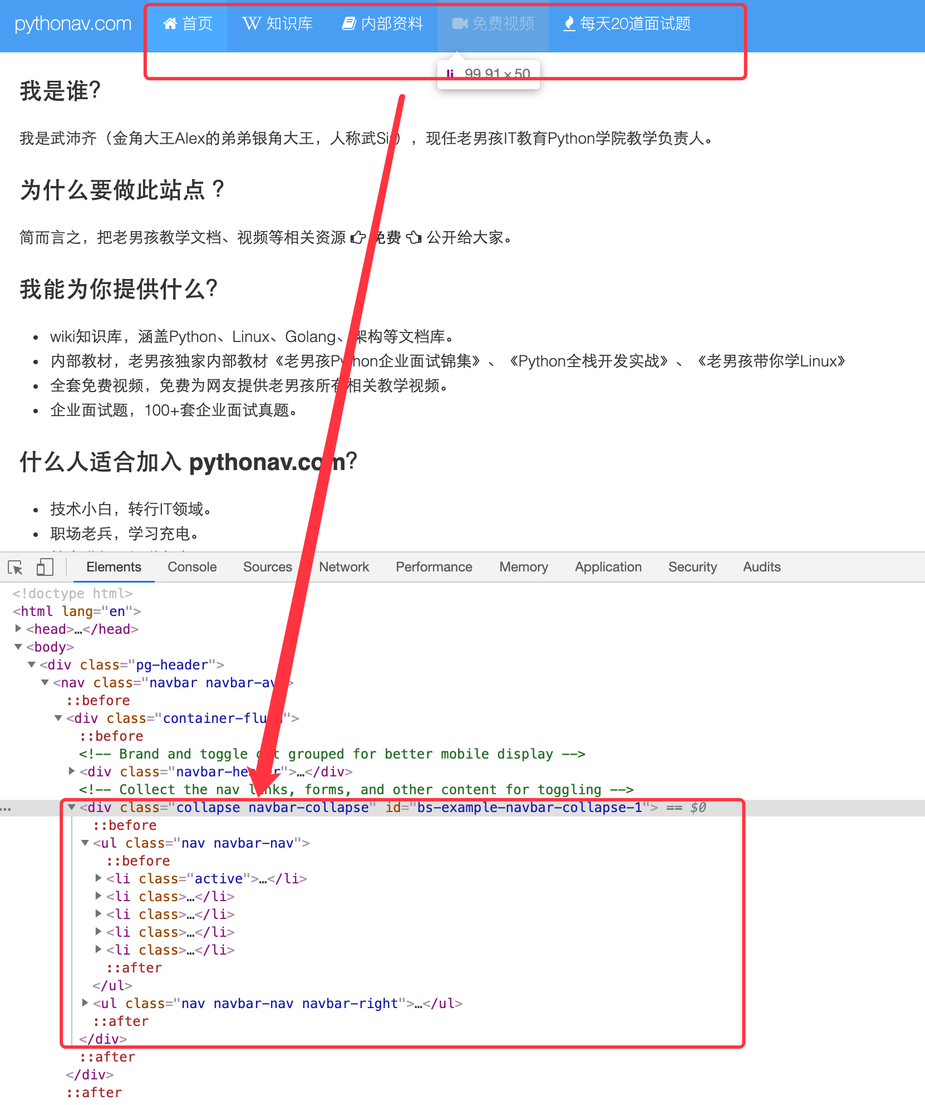
Task: Click the inspect element picker icon
Action: click(x=16, y=568)
